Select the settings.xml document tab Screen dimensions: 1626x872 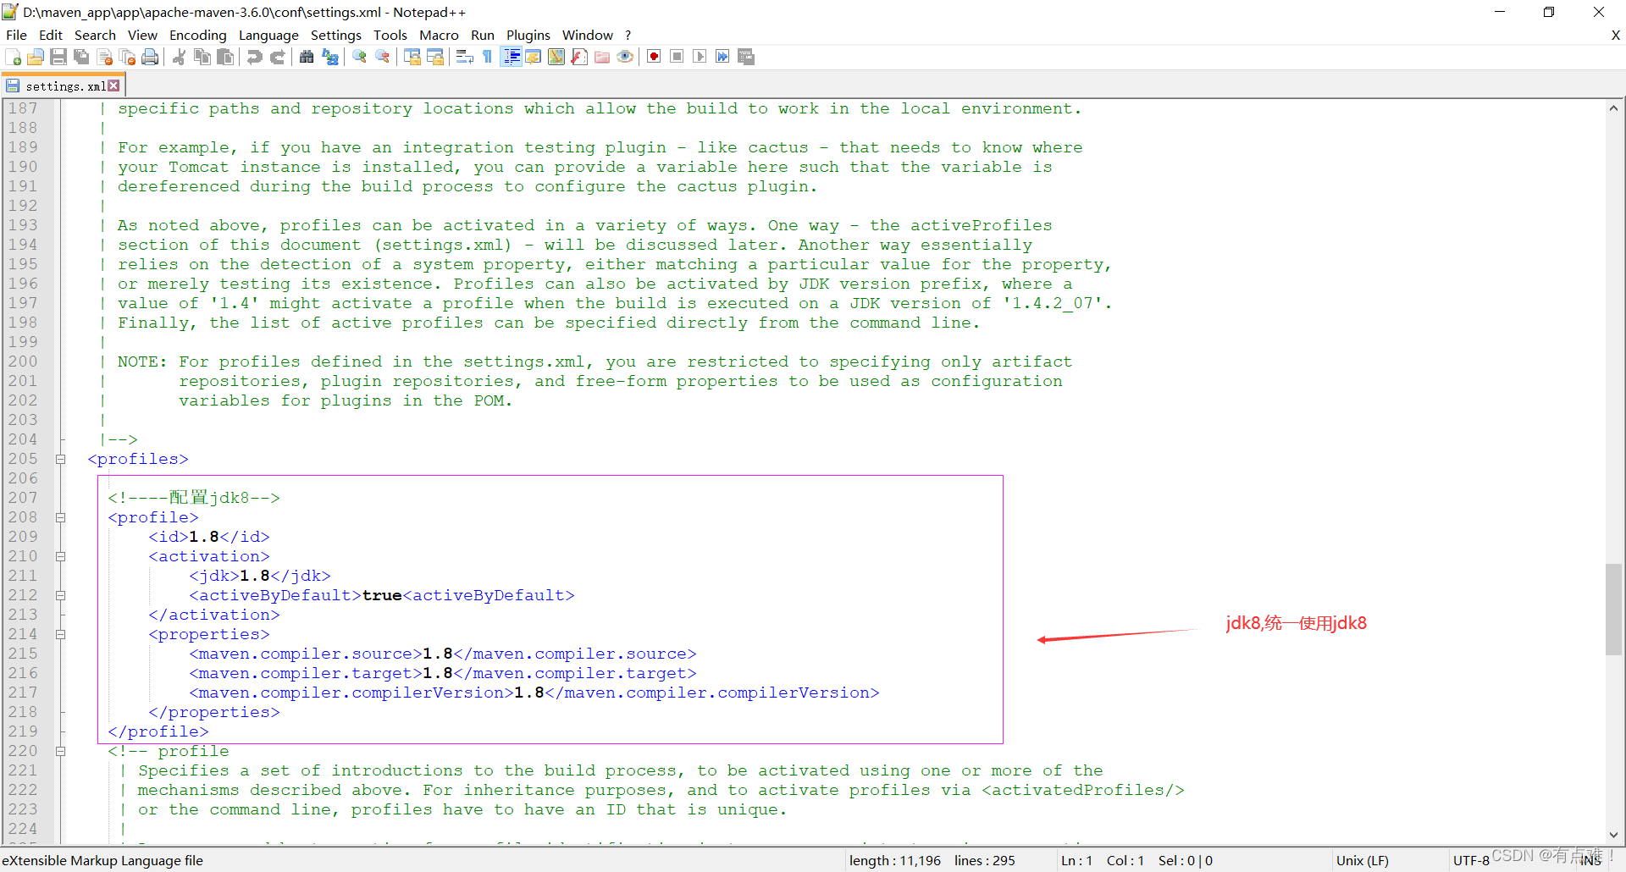click(64, 86)
